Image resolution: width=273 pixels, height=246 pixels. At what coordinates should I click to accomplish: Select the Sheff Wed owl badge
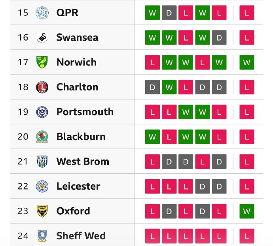(42, 236)
